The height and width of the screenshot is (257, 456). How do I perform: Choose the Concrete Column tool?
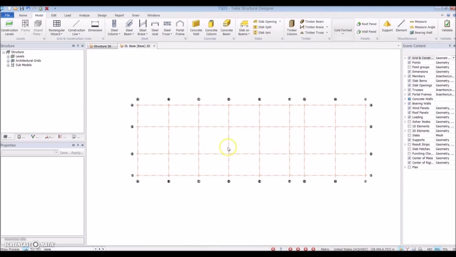[x=211, y=28]
